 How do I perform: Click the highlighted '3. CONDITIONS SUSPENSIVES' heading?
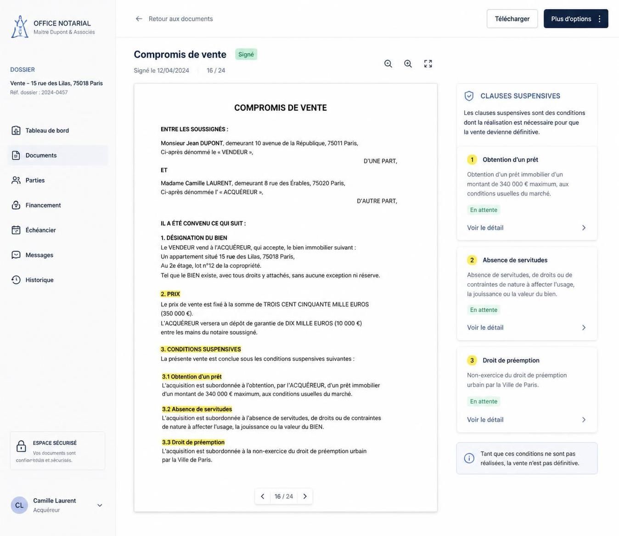pos(201,350)
